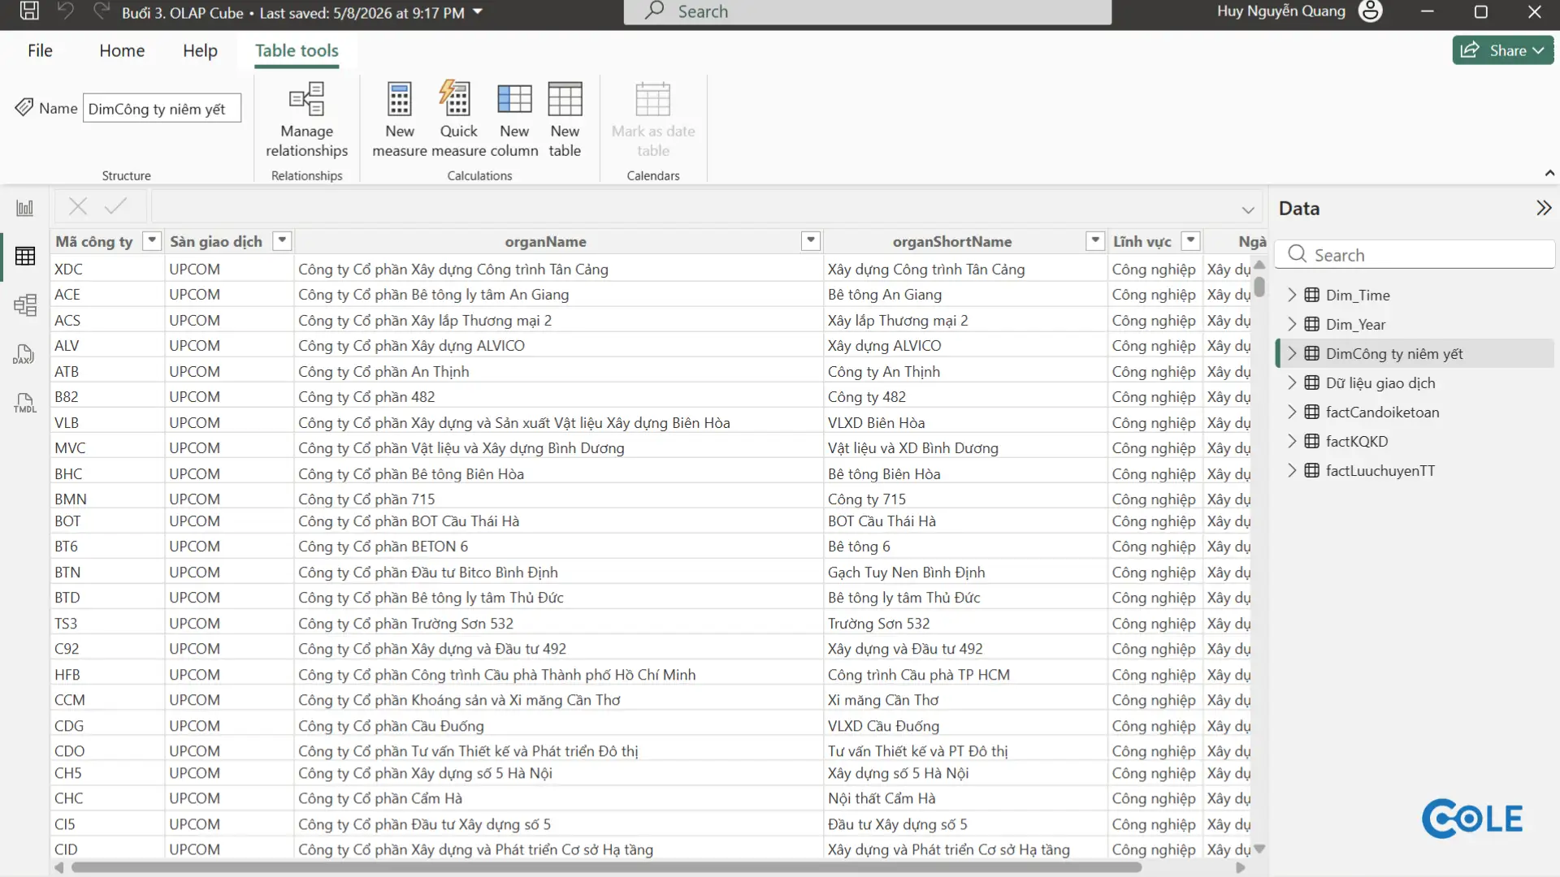The height and width of the screenshot is (877, 1560).
Task: Click the table Name input field
Action: pos(162,108)
